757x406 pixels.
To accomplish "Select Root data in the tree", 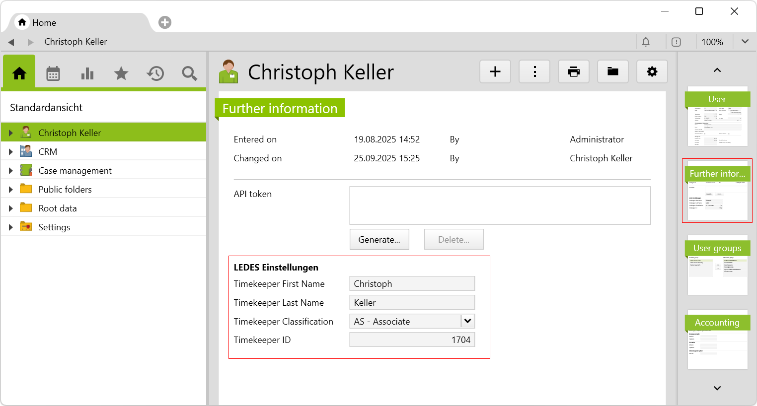I will (58, 208).
